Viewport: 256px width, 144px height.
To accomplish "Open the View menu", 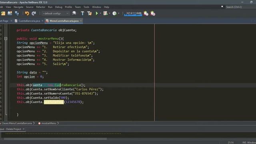I will click(x=8, y=7).
